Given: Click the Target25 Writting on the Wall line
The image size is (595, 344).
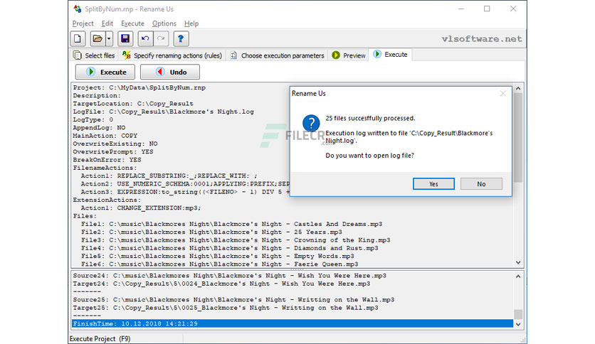Looking at the screenshot, I should coord(226,308).
